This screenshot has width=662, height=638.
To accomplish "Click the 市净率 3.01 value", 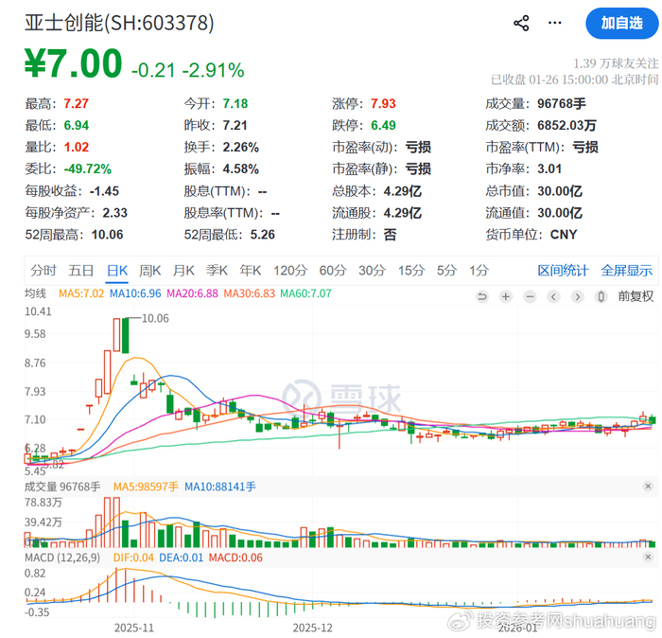I will (549, 169).
